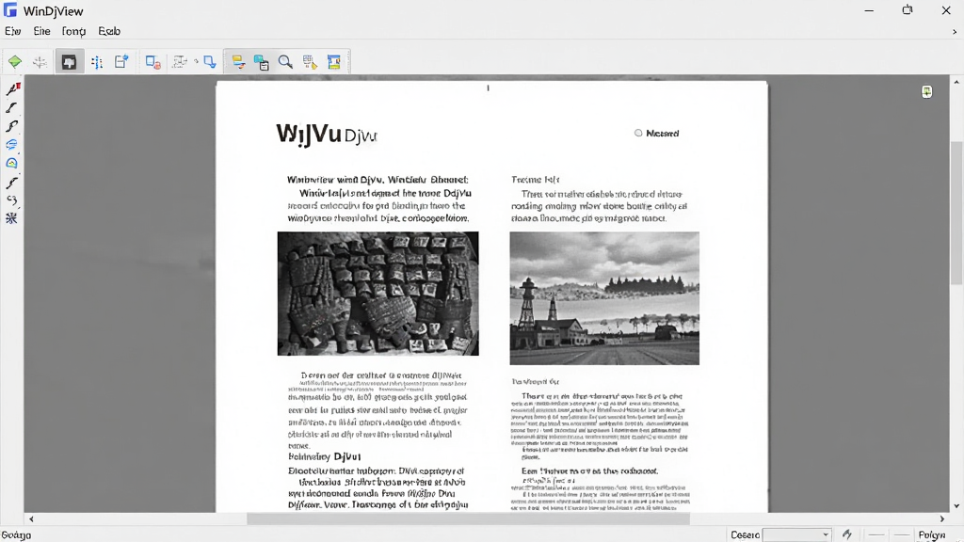Click the blue dotted vertical-line toolbar icon
The height and width of the screenshot is (542, 964).
tap(97, 62)
